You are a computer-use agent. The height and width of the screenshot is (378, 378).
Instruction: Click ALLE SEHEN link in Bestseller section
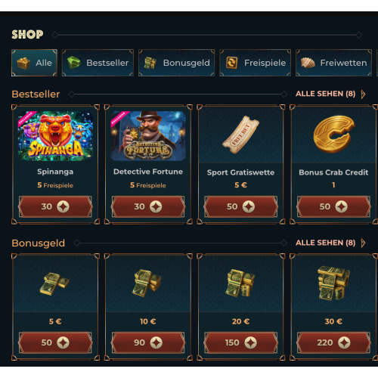326,94
